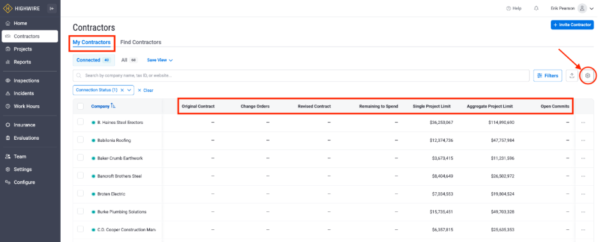Click the Open Commits column header

pos(555,107)
